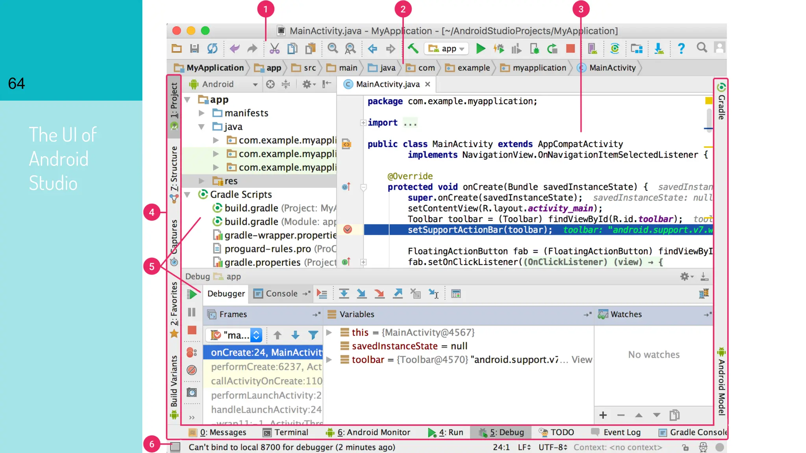Click the Paste clipboard icon
Screen dimensions: 806x453
coord(311,49)
